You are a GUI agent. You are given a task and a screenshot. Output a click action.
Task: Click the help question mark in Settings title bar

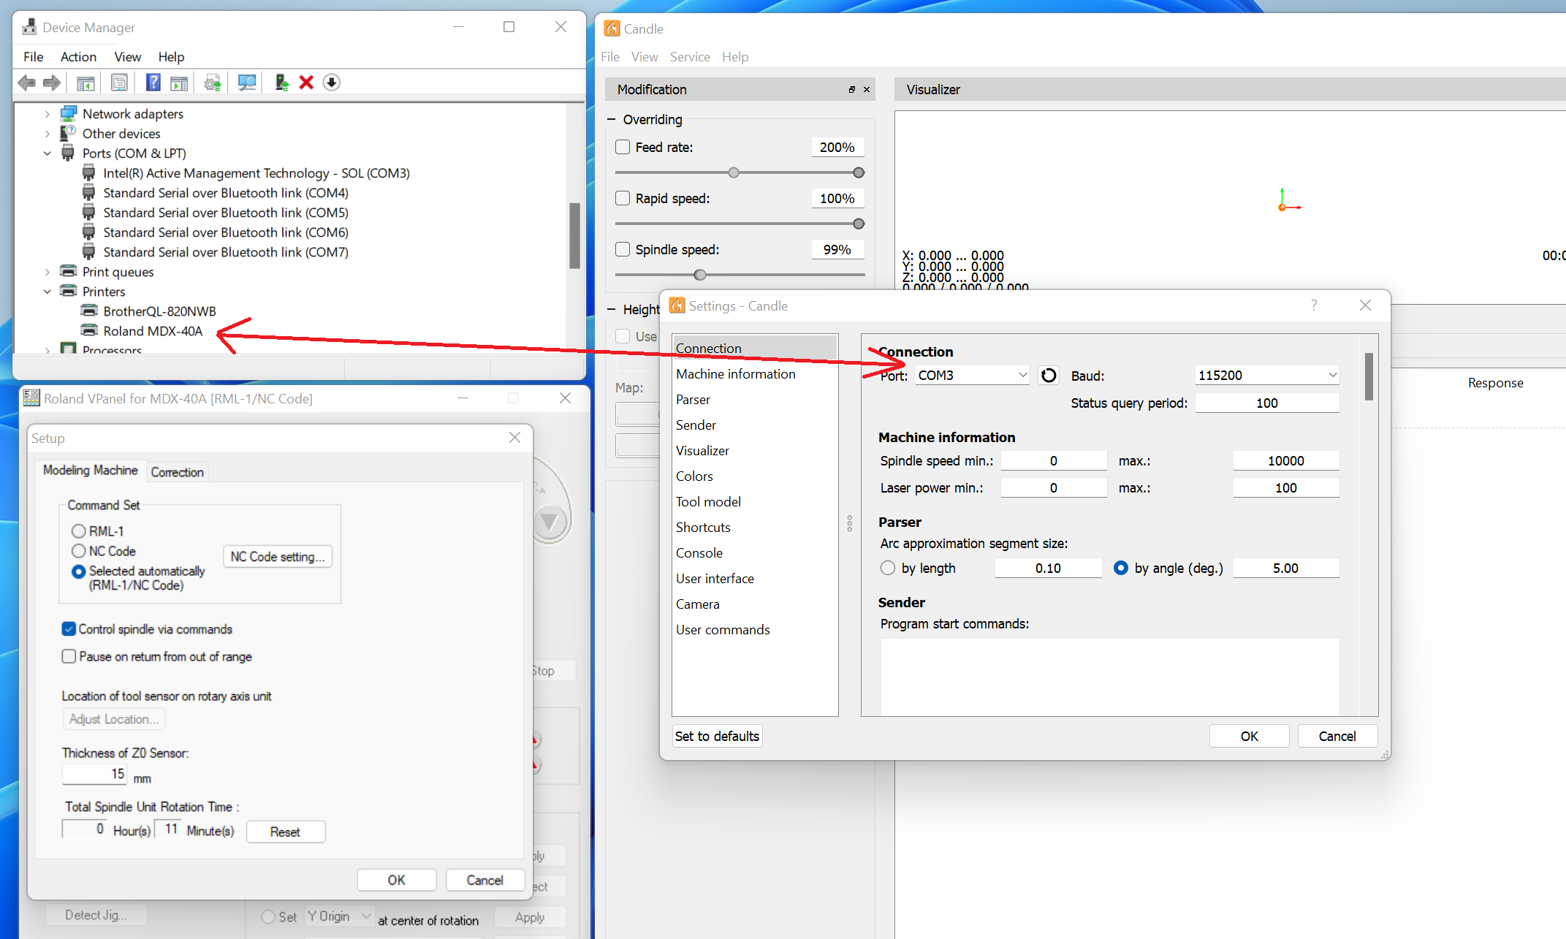pyautogui.click(x=1314, y=305)
